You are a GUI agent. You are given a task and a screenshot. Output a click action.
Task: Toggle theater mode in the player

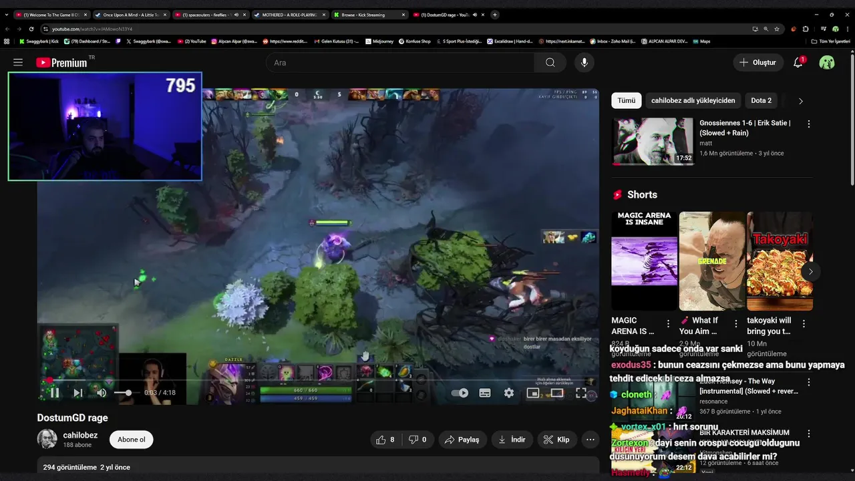point(557,393)
